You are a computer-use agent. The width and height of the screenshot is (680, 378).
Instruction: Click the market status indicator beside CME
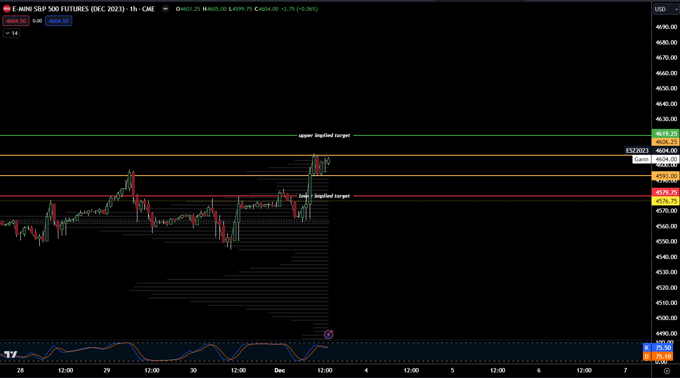coord(165,9)
